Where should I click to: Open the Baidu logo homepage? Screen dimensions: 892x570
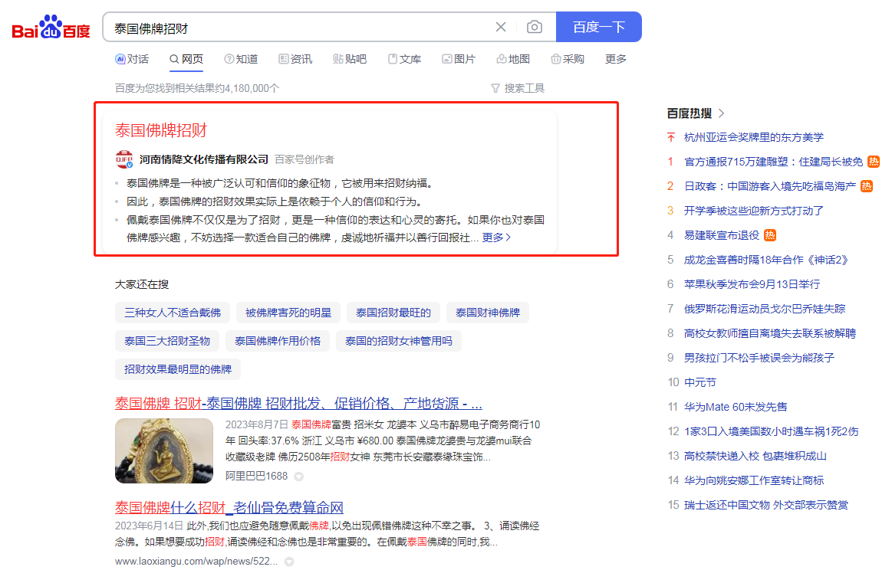[51, 28]
